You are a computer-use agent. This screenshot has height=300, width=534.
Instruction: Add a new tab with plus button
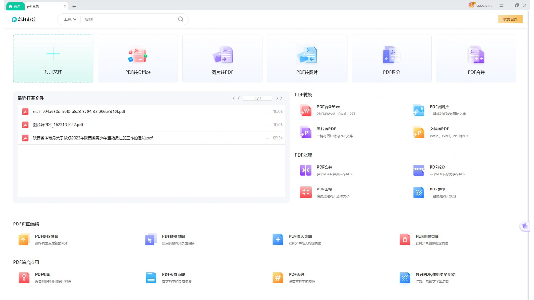[74, 6]
